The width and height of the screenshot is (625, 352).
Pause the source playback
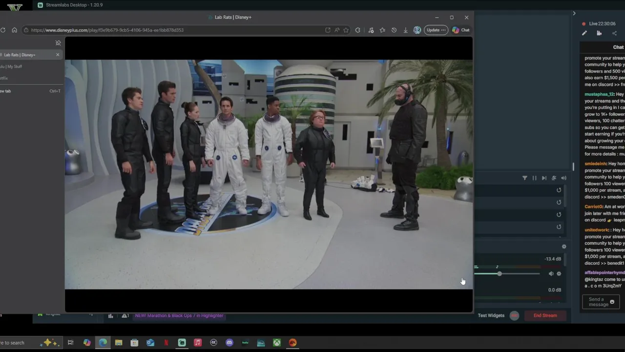click(x=535, y=178)
